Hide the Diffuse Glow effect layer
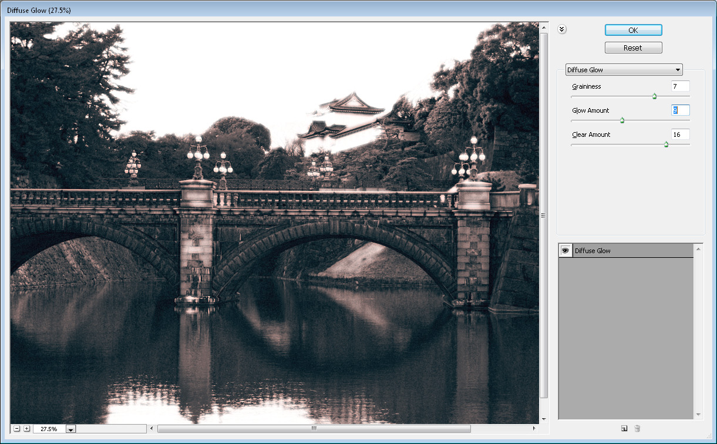The height and width of the screenshot is (444, 717). tap(565, 251)
